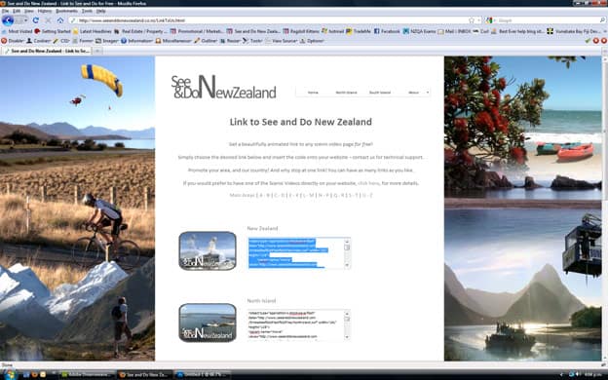
Task: Click the search magnifier icon in Google box
Action: click(x=602, y=20)
